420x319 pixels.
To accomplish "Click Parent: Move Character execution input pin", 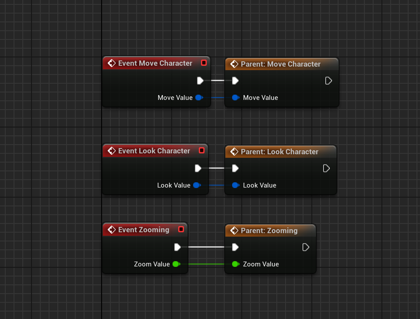I will [x=235, y=81].
